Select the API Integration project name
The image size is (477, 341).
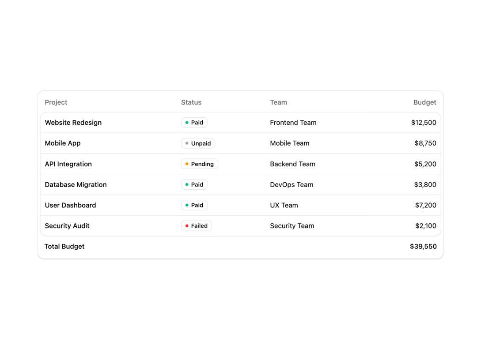tap(68, 164)
